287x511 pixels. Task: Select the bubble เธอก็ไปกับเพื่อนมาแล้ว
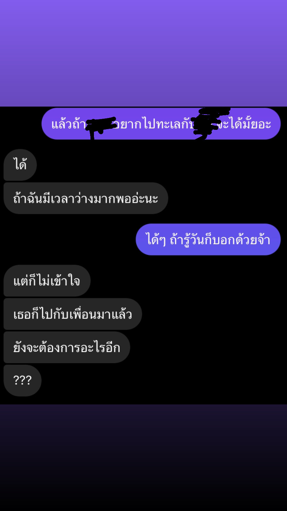click(73, 314)
